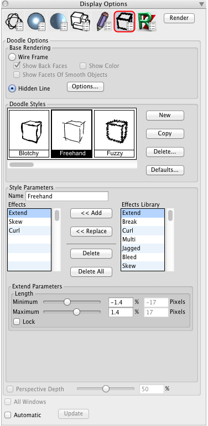Select the pencil sketch display options icon
Viewport: 208px width, 426px height.
pyautogui.click(x=103, y=22)
